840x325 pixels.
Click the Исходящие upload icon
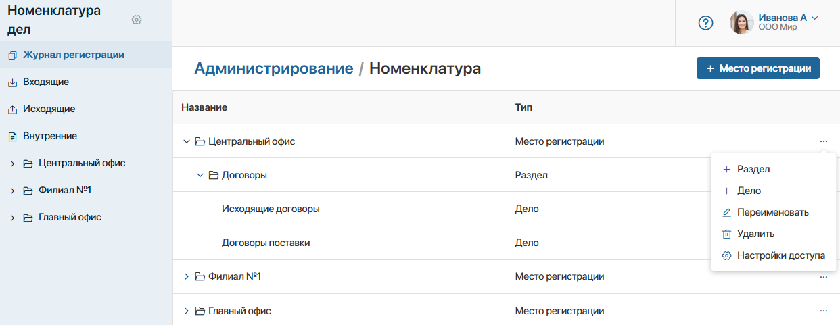coord(12,109)
